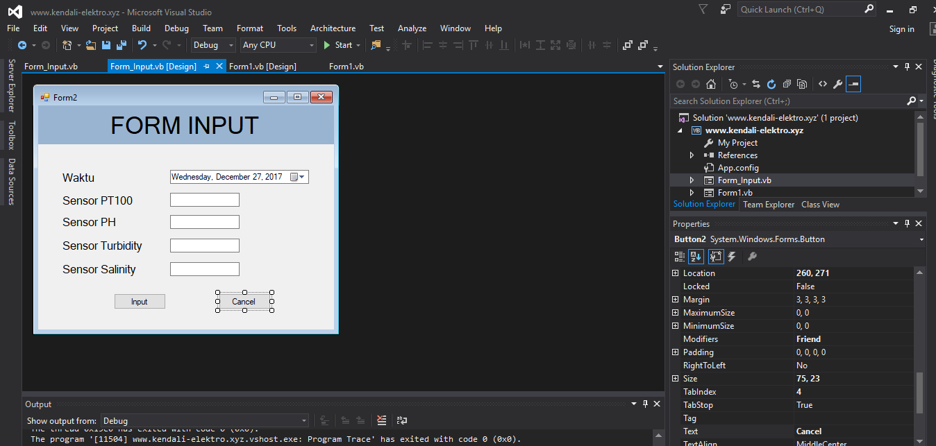Open the Server Explorer side tab
Image resolution: width=936 pixels, height=446 pixels.
pos(11,86)
